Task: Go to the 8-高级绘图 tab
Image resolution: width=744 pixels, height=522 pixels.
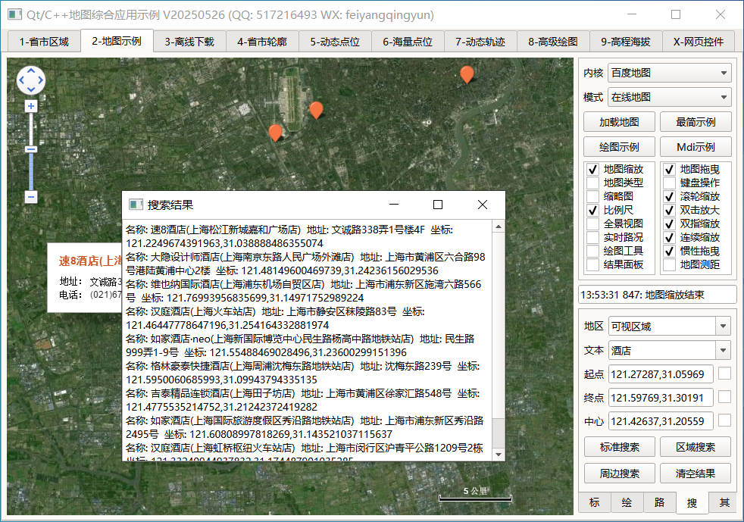Action: pos(553,42)
